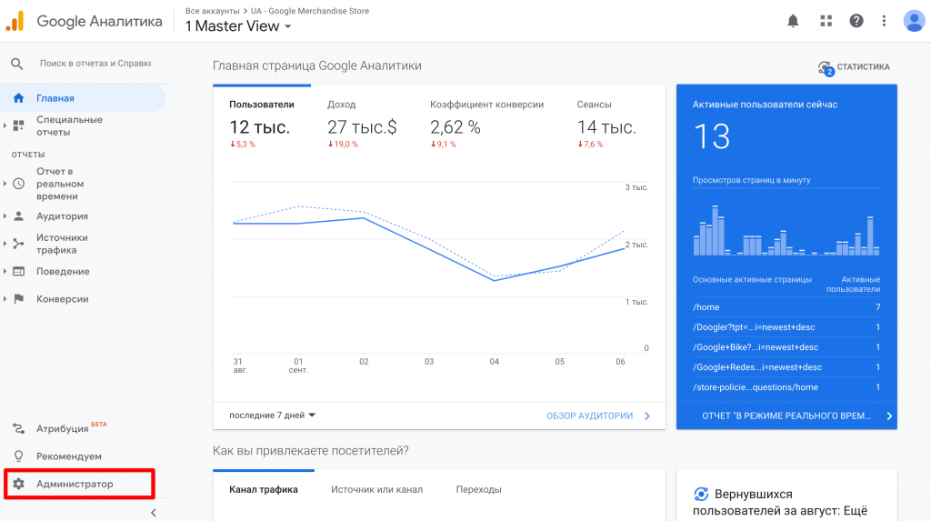
Task: Open the Администратор gear settings
Action: [75, 484]
